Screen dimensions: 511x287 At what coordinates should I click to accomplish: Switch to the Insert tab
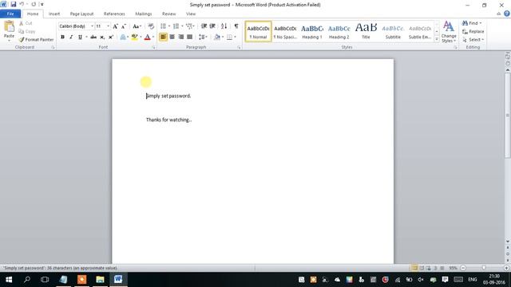click(x=54, y=14)
